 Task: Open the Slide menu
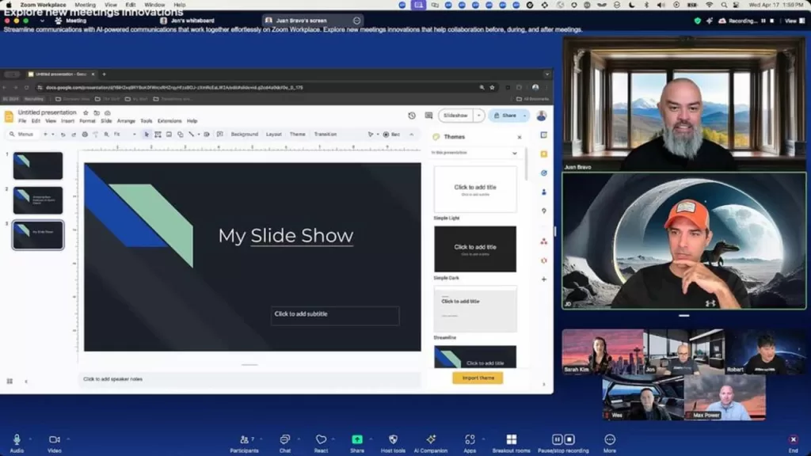(x=106, y=121)
